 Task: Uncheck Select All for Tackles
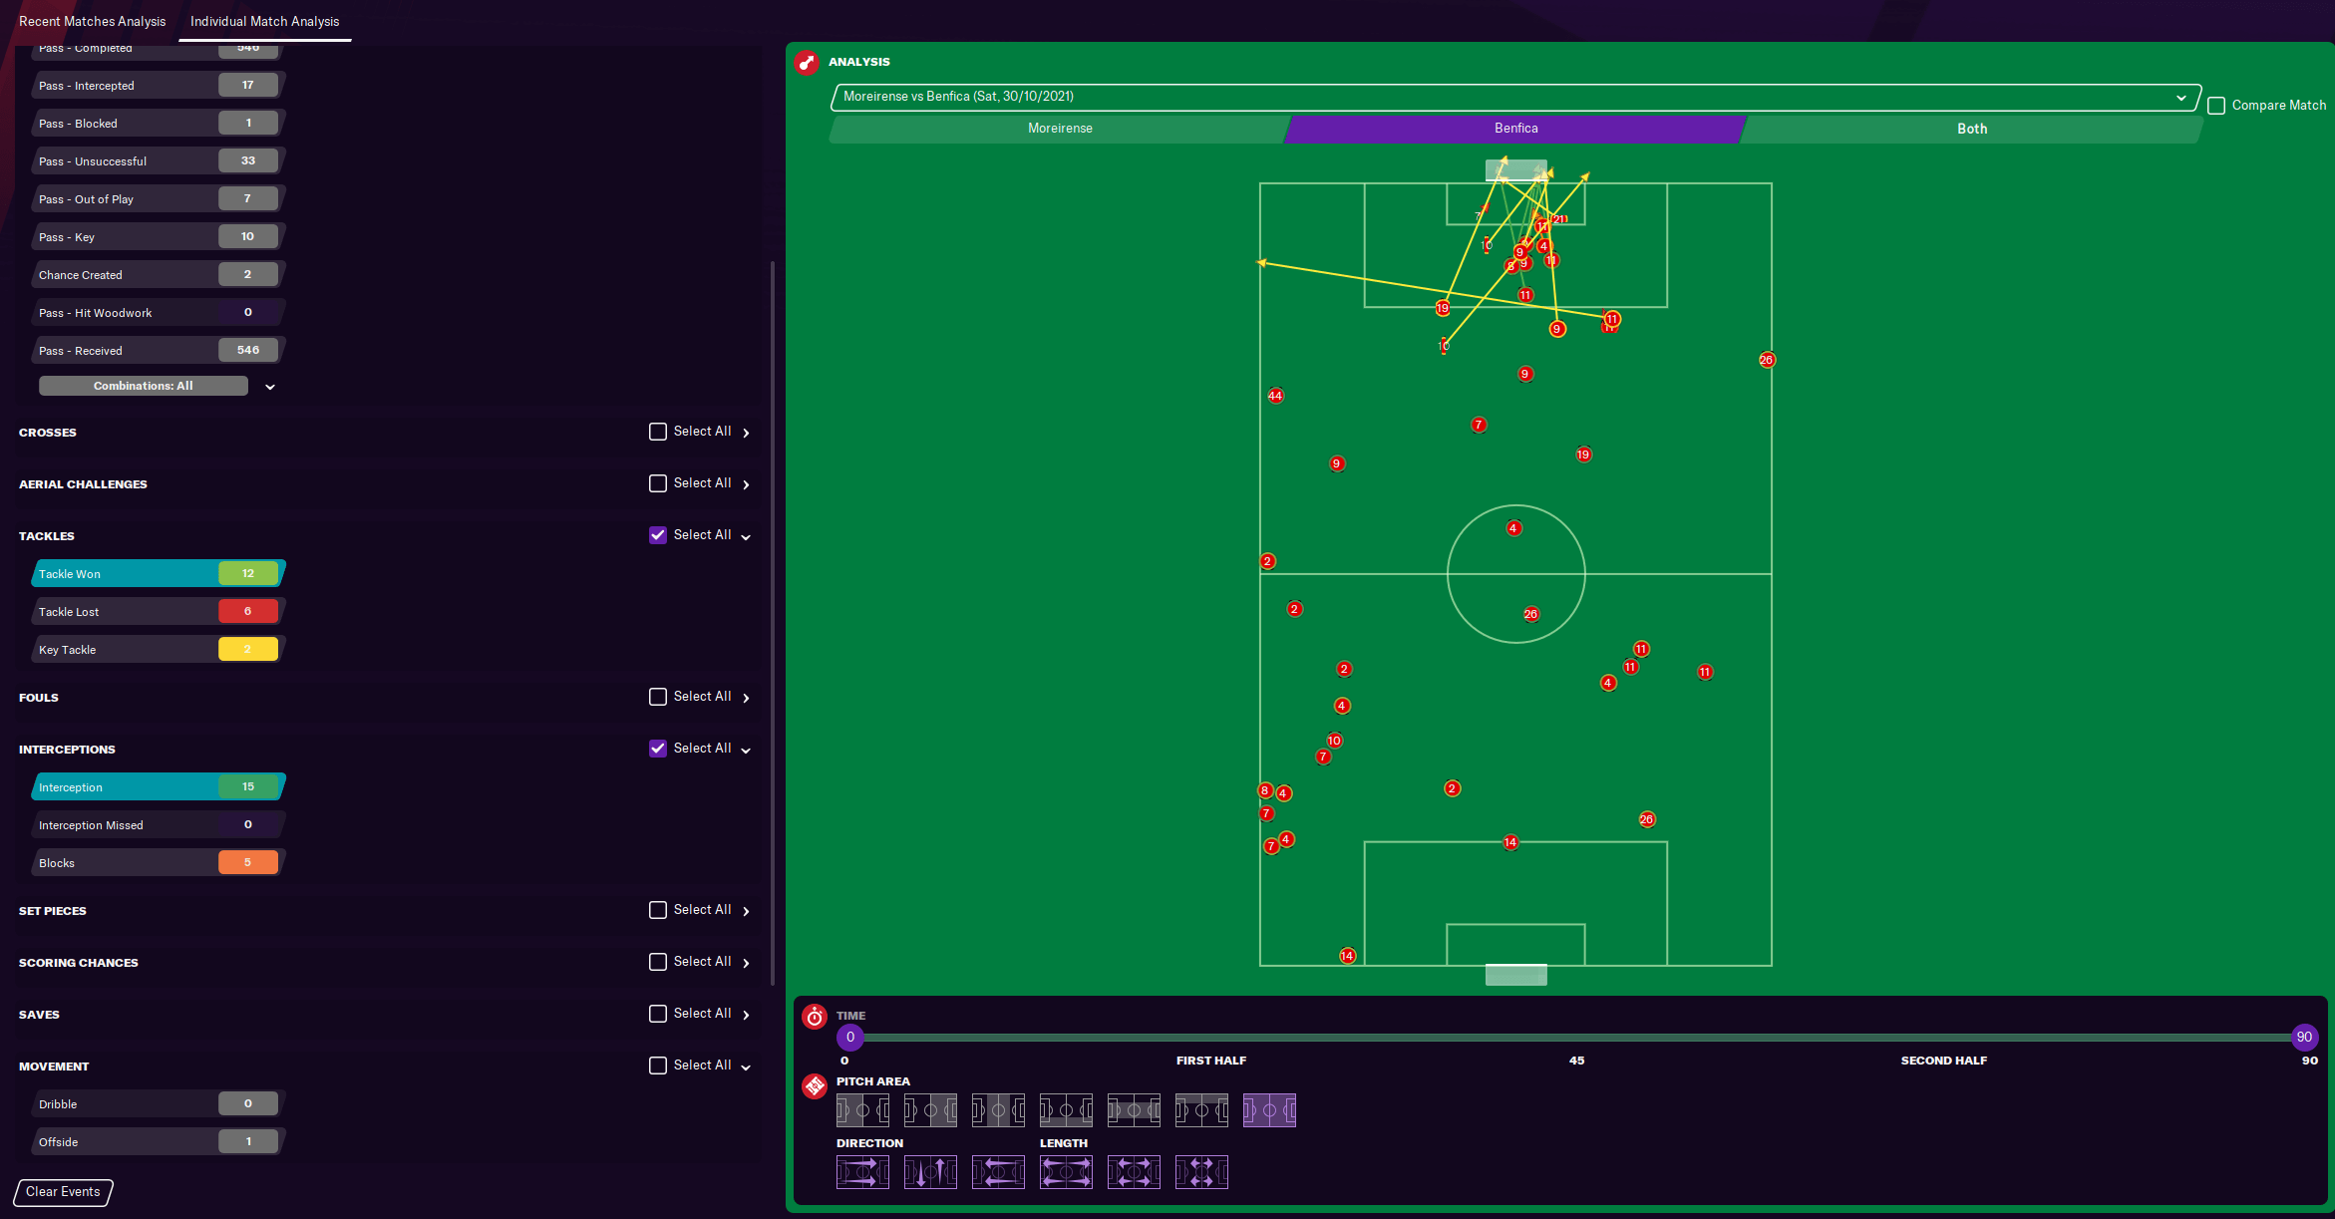[x=658, y=535]
